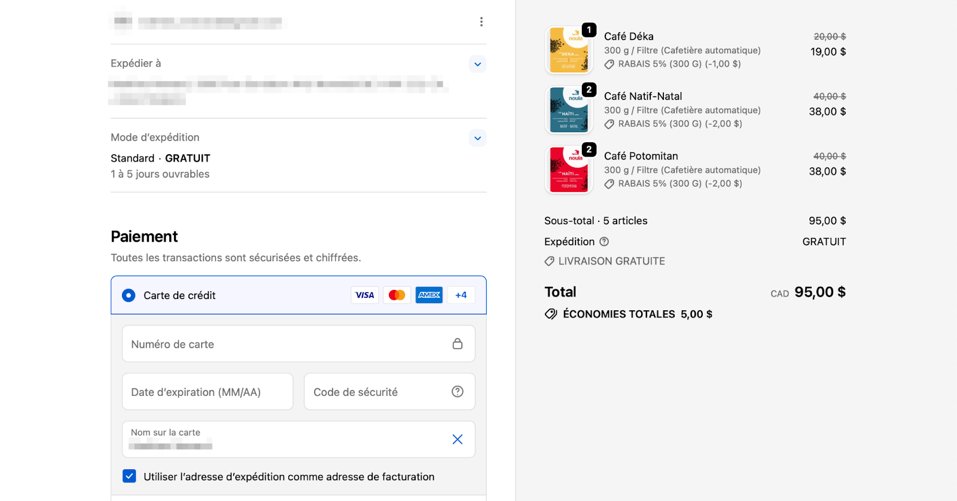Click the lock icon in card number field
Image resolution: width=957 pixels, height=501 pixels.
(457, 344)
